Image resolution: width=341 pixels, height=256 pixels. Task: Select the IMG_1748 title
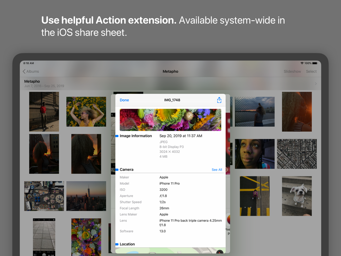pos(172,100)
